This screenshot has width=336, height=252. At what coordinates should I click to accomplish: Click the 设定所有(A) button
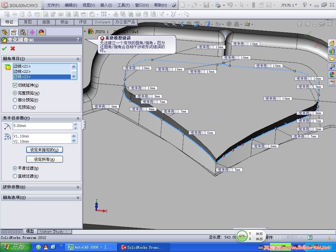pyautogui.click(x=44, y=159)
